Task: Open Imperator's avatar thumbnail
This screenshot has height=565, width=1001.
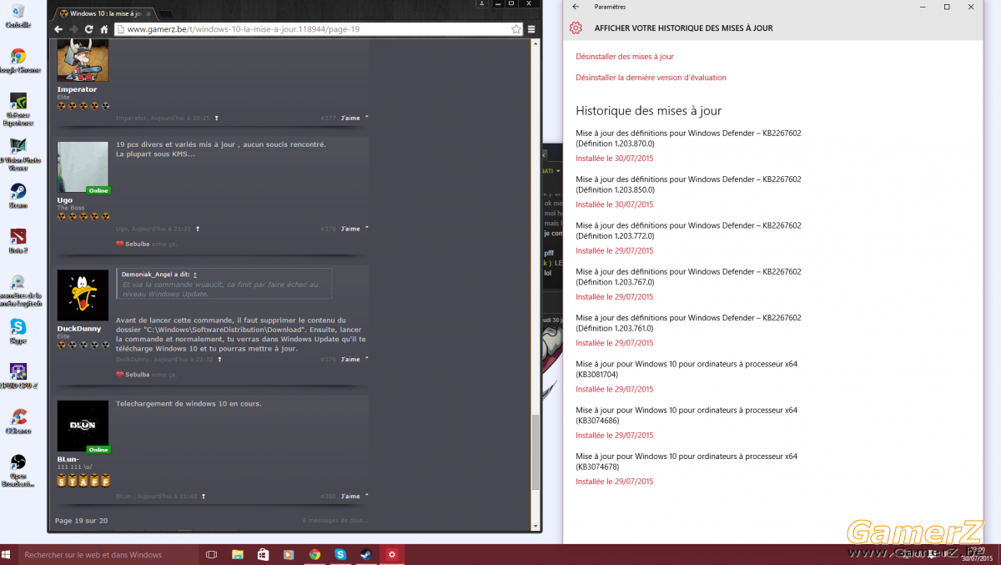Action: (83, 60)
